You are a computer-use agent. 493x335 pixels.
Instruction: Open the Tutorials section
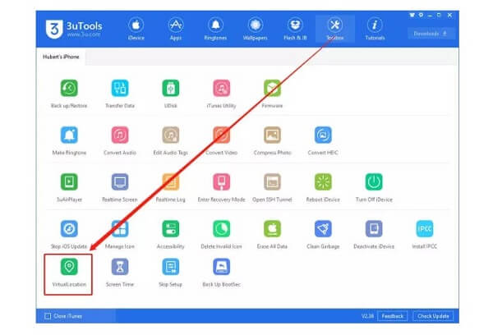pyautogui.click(x=375, y=29)
